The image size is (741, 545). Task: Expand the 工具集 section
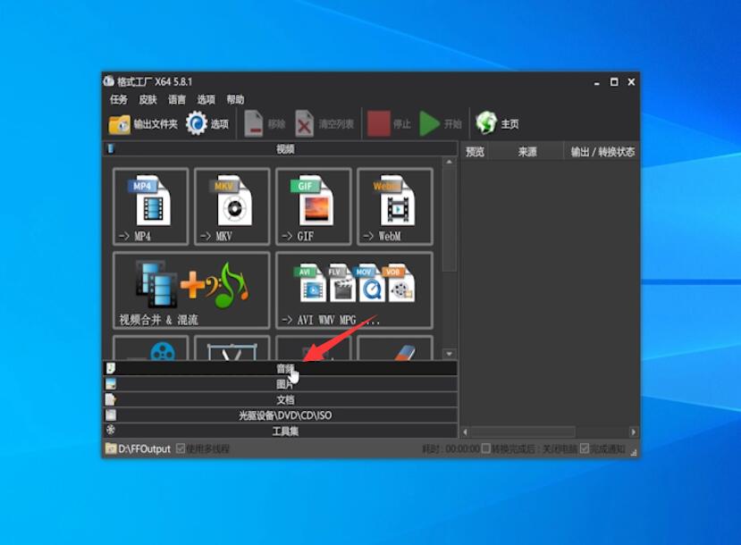point(281,431)
